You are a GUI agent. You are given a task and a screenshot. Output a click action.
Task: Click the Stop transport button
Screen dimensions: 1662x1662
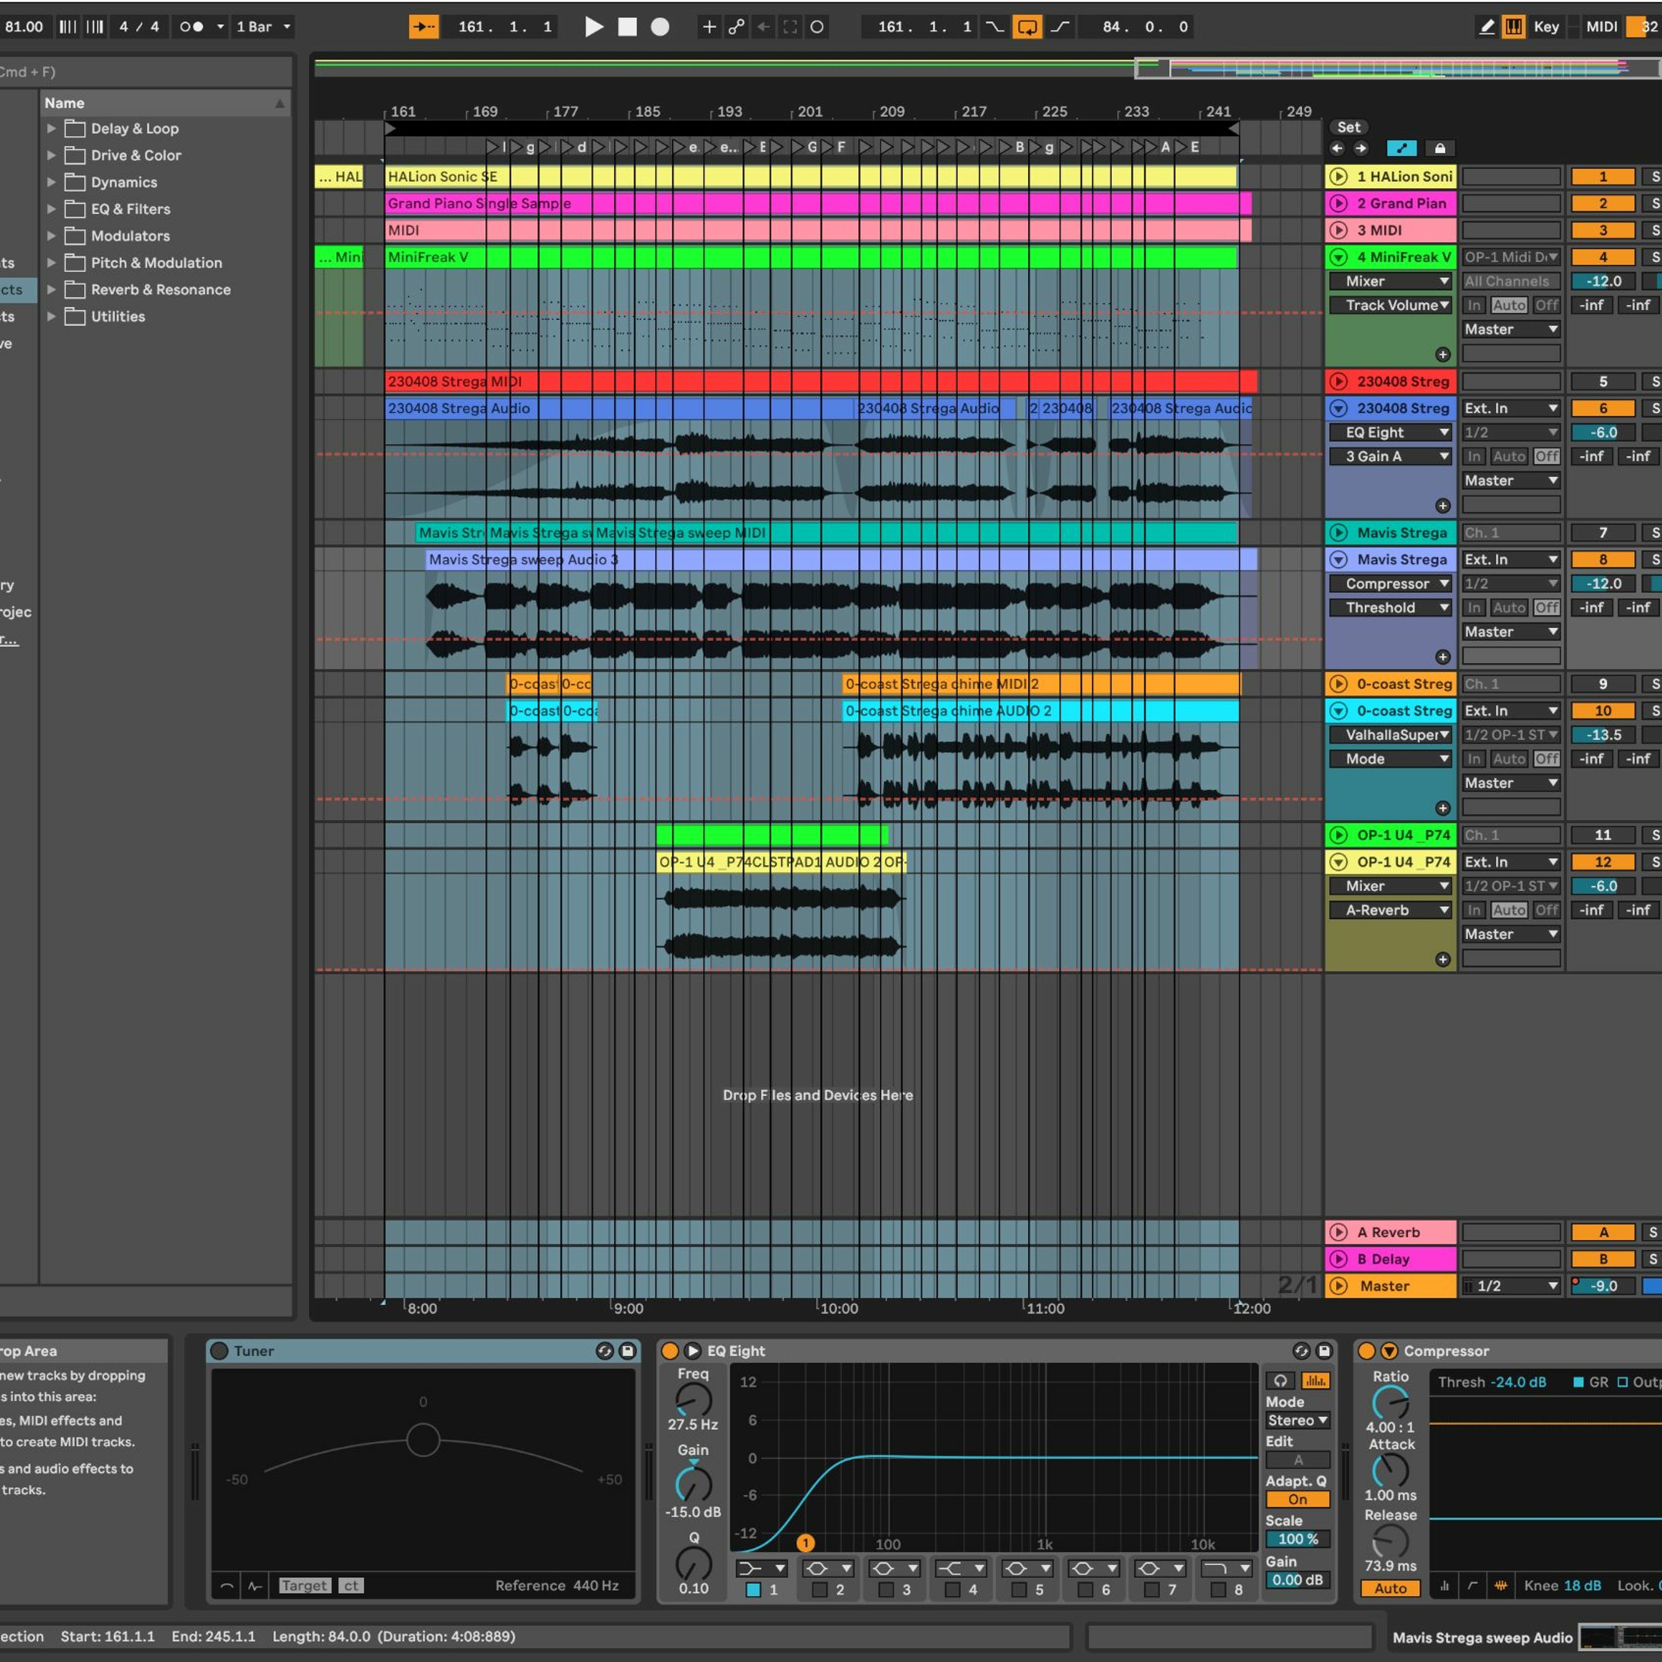pos(627,27)
